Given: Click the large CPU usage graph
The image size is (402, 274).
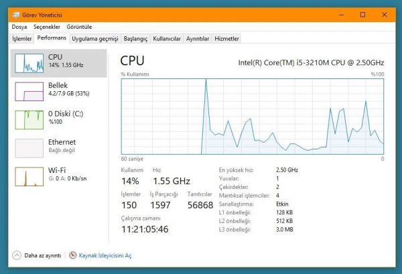Looking at the screenshot, I should pos(253,117).
